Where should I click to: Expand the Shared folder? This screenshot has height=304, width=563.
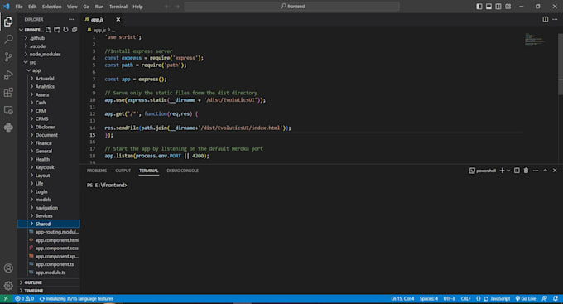[x=49, y=224]
